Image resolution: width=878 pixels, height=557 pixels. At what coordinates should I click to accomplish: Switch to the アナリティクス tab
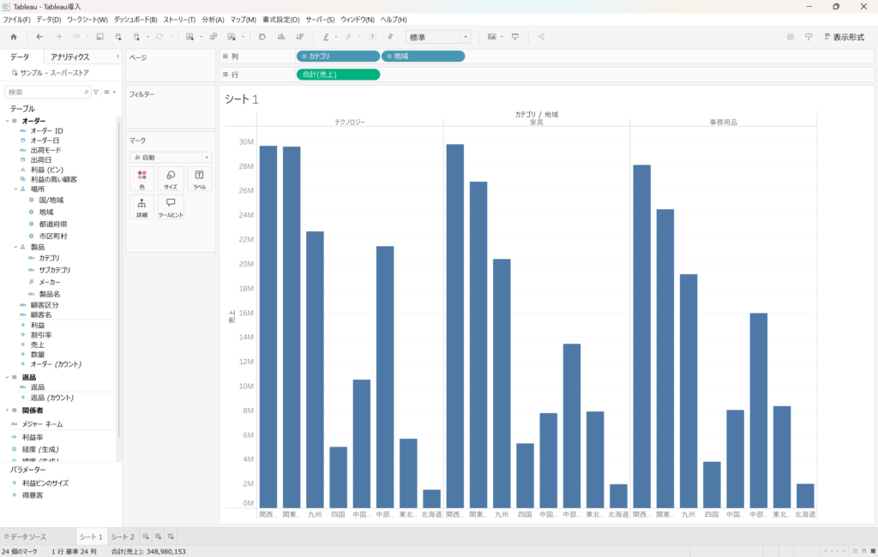[x=70, y=57]
